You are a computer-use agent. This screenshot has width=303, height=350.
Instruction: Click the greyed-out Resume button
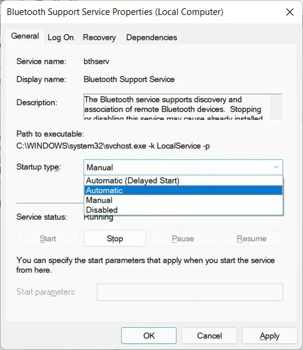[252, 238]
